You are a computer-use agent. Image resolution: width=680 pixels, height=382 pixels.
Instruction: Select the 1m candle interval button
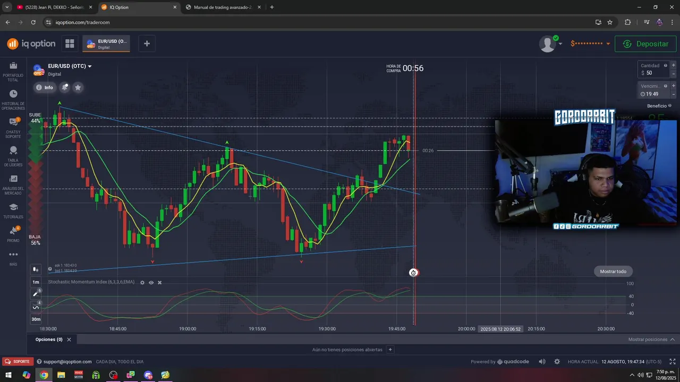(36, 282)
